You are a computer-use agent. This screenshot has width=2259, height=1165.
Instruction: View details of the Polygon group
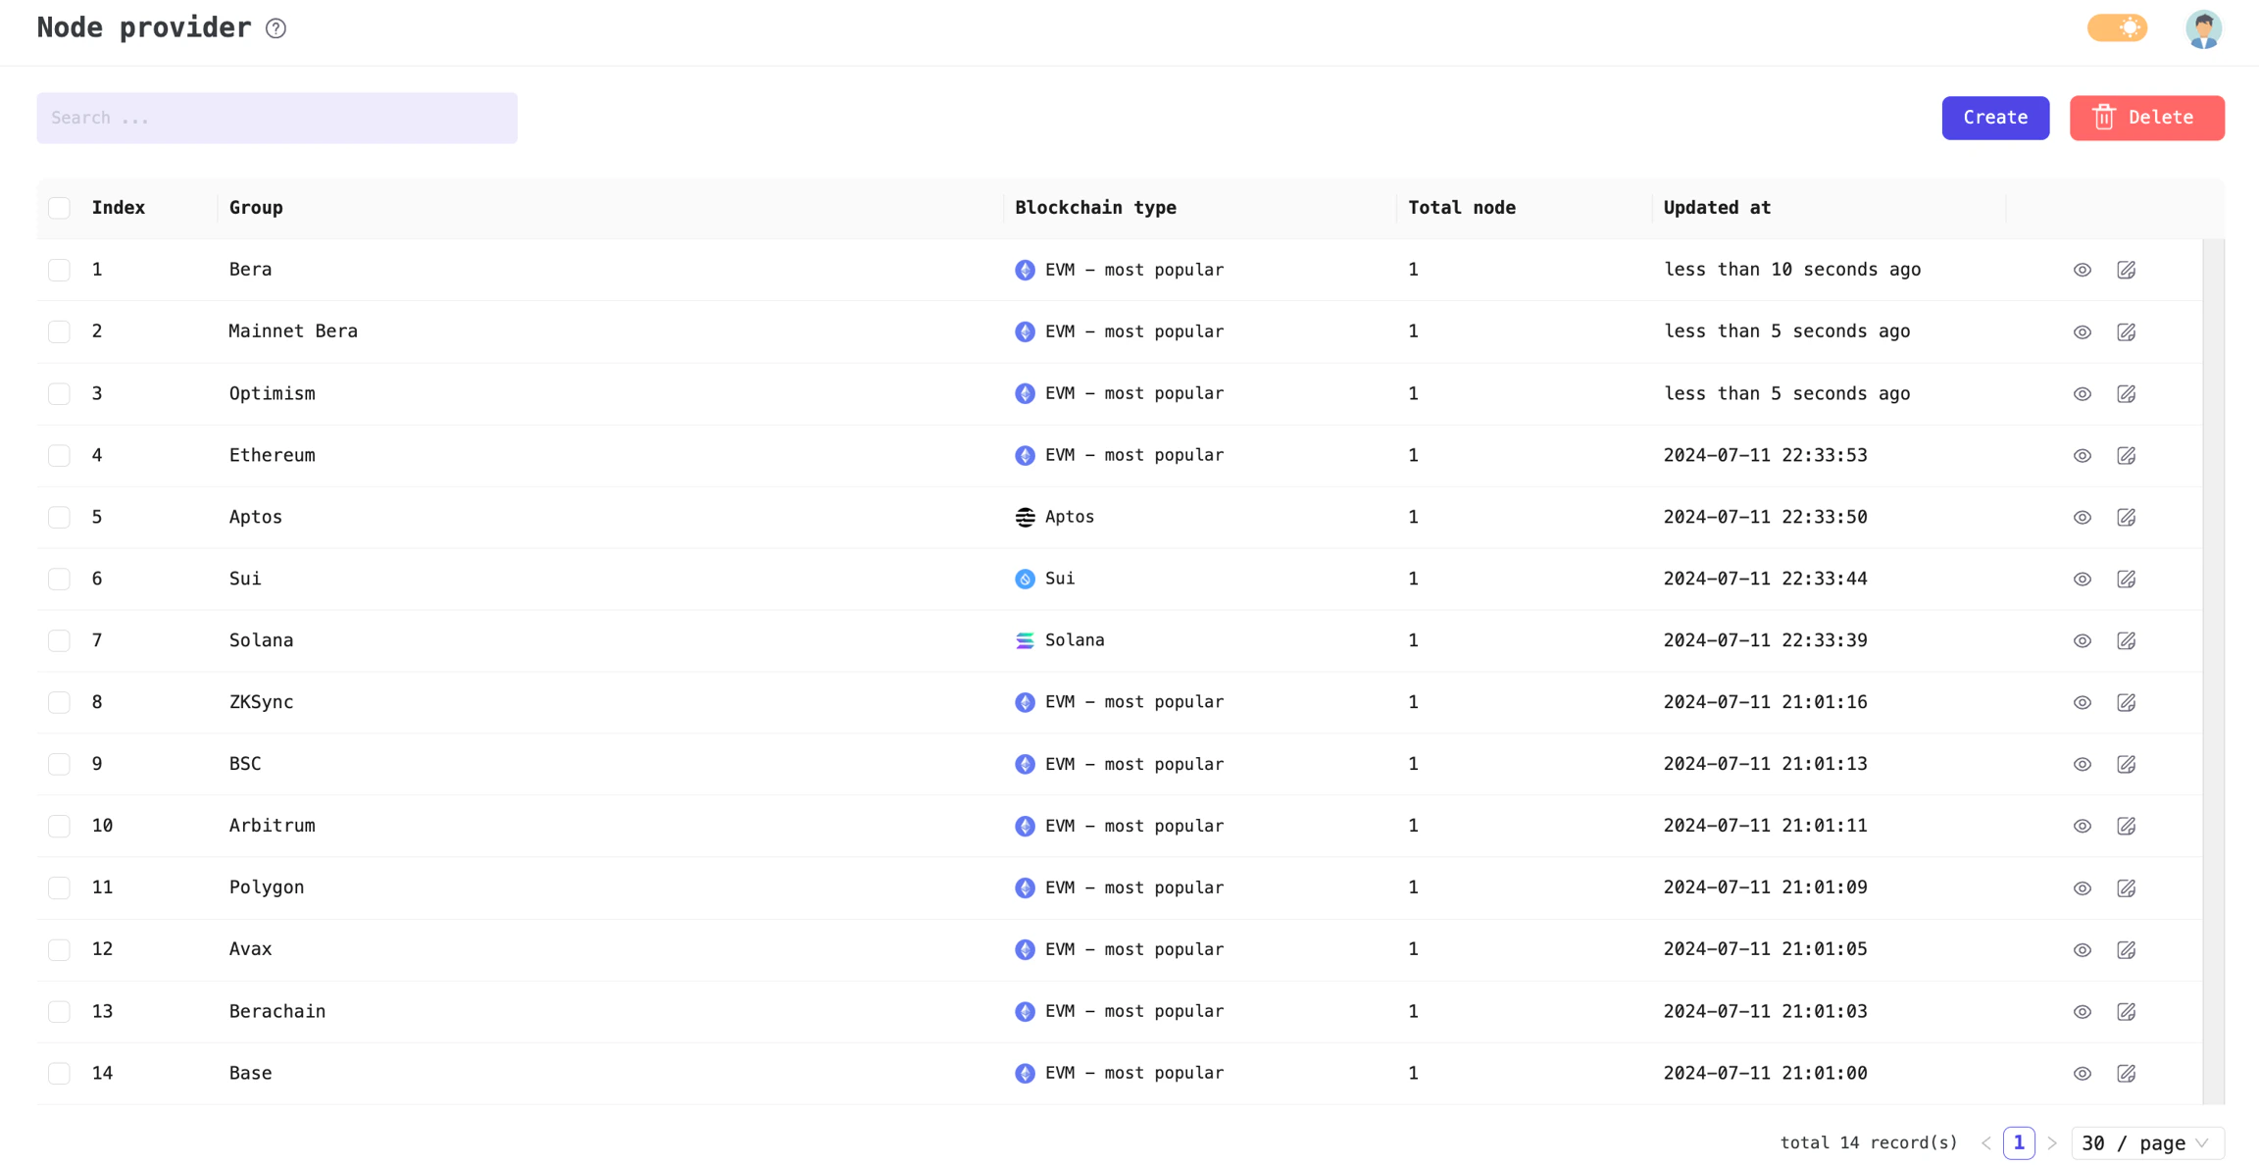click(2082, 887)
